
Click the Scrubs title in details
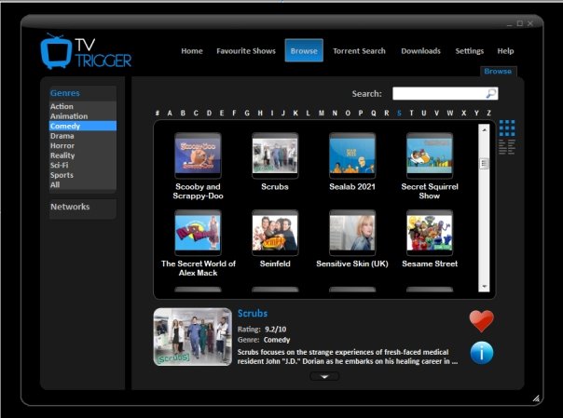coord(253,314)
